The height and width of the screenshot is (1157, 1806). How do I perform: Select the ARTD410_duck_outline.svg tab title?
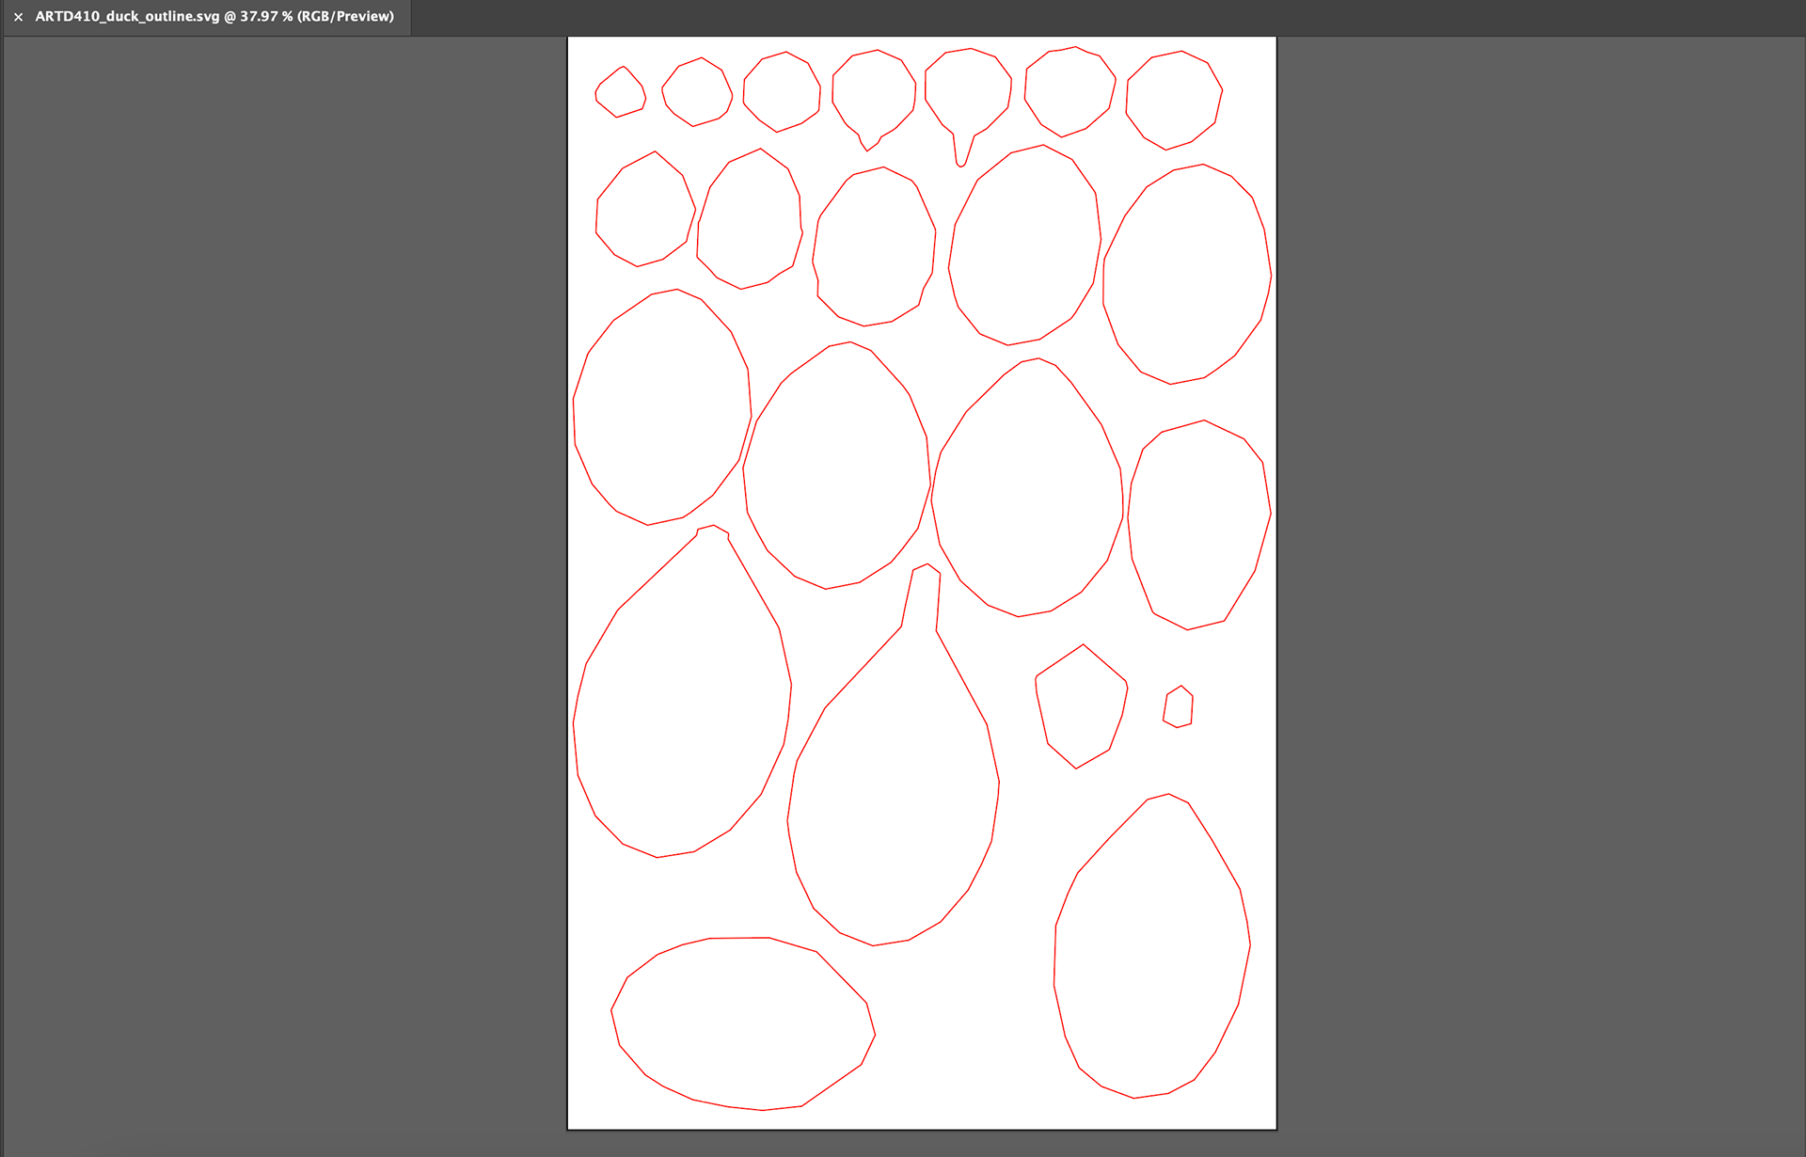214,16
